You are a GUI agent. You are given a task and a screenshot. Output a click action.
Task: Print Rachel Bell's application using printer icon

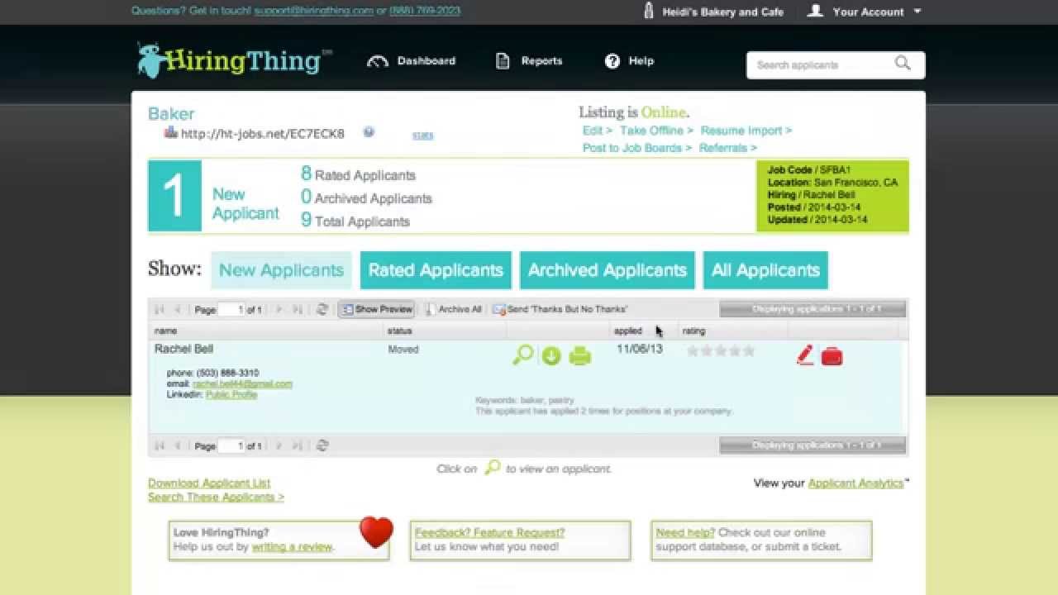[x=580, y=355]
